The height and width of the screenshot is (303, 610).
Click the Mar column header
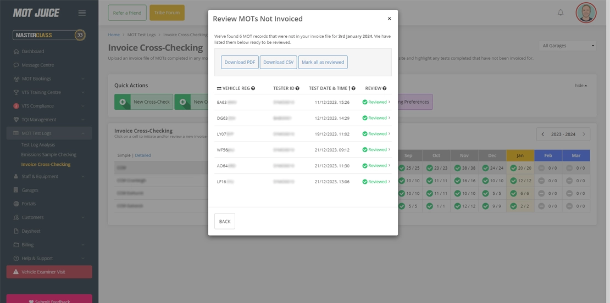pos(576,155)
